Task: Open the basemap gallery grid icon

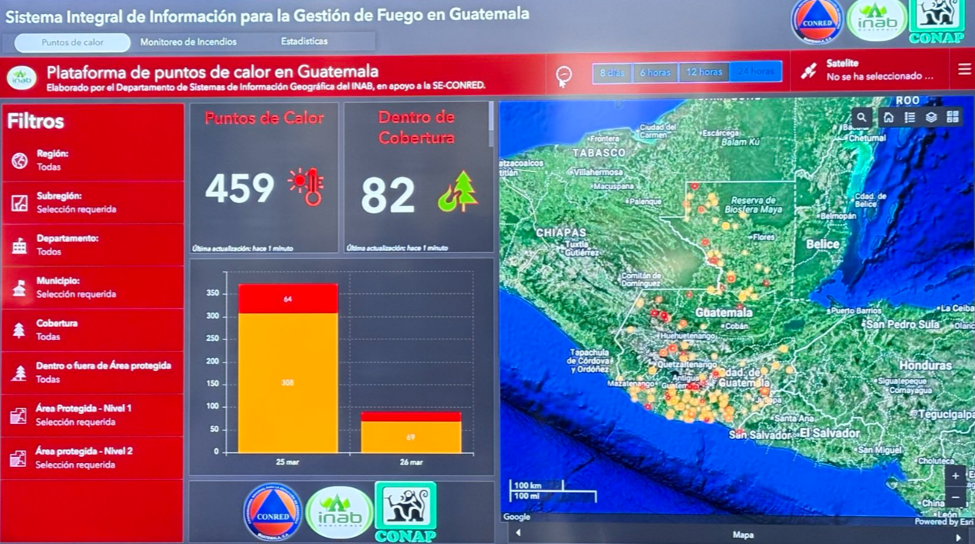Action: (952, 118)
